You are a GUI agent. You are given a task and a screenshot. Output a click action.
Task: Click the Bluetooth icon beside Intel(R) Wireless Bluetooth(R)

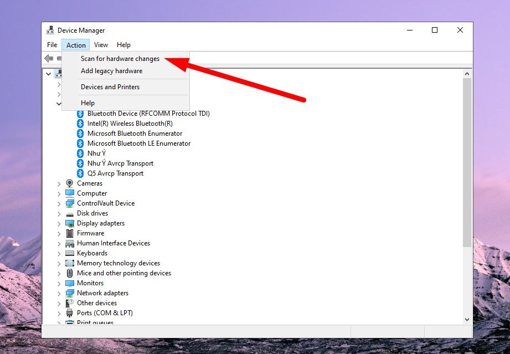pos(80,124)
